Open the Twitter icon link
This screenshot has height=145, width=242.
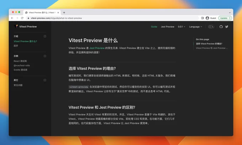pyautogui.click(x=227, y=27)
